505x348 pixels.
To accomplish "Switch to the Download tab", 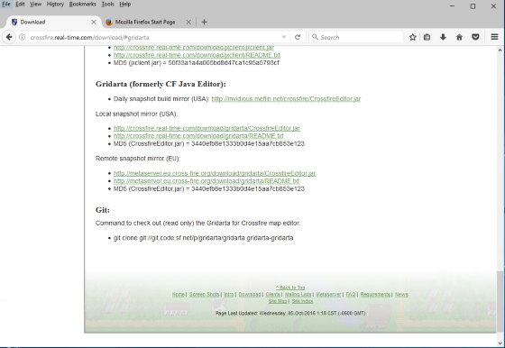I will (x=53, y=23).
